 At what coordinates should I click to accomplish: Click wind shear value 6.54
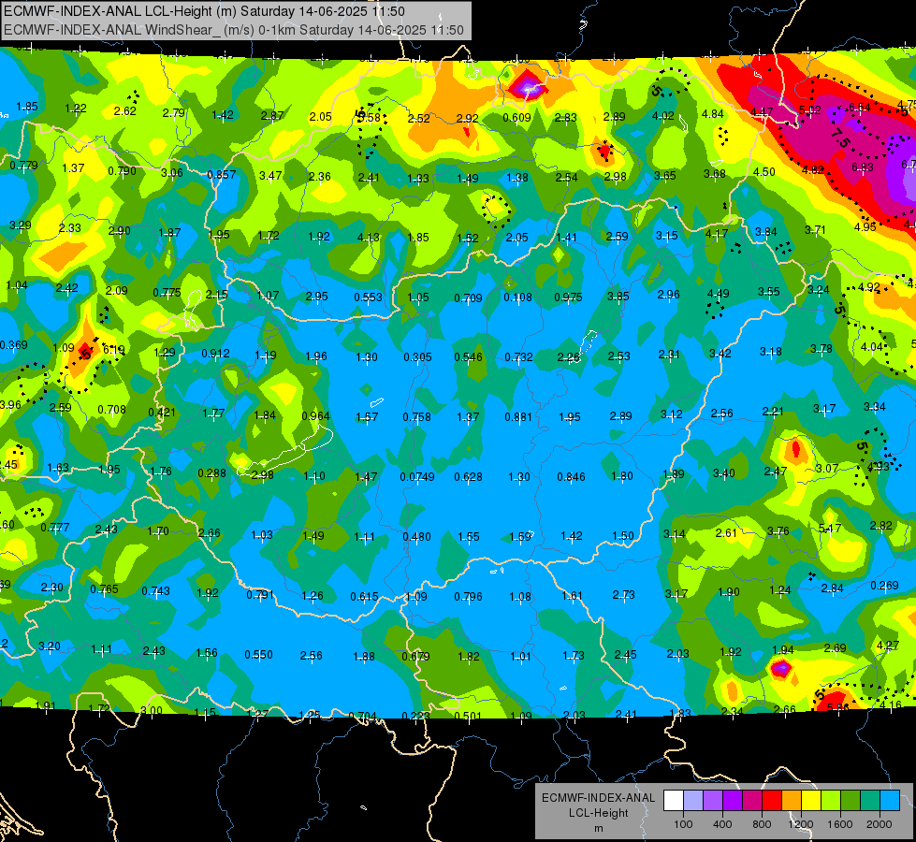[859, 108]
